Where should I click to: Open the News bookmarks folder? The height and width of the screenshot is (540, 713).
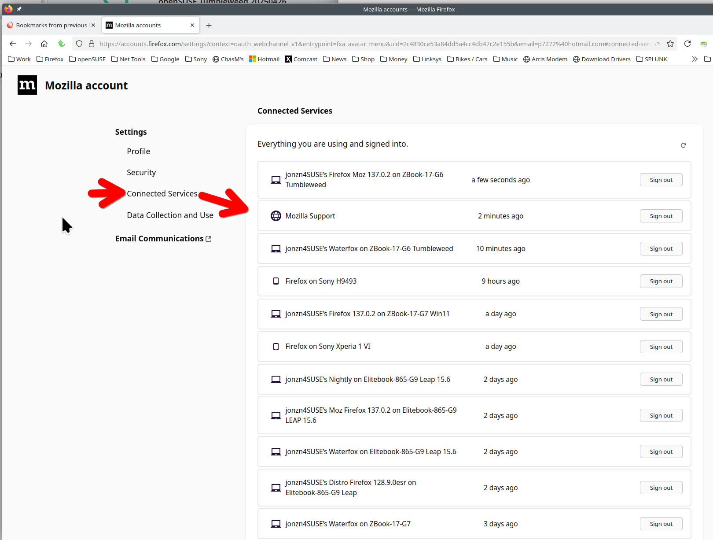pos(334,59)
